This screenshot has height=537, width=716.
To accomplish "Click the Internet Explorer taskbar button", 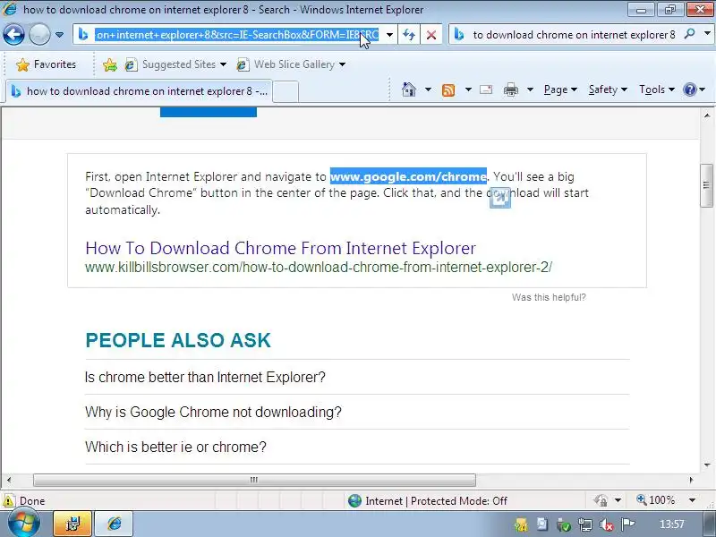I will [x=115, y=524].
